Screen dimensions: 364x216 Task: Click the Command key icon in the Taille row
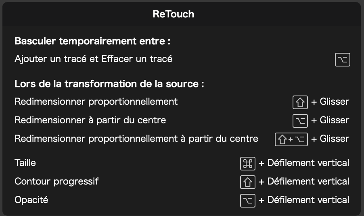tap(248, 163)
